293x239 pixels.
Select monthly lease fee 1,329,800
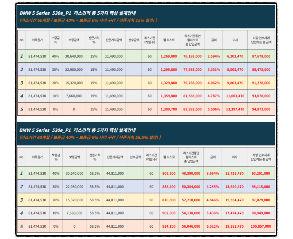click(x=169, y=83)
